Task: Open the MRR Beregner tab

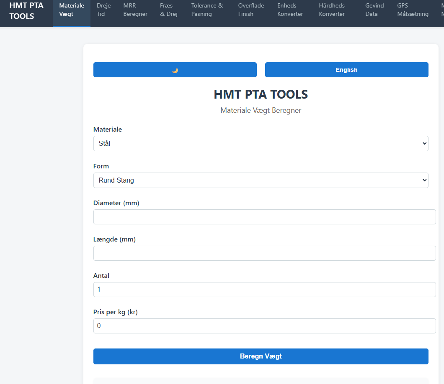Action: (x=135, y=10)
